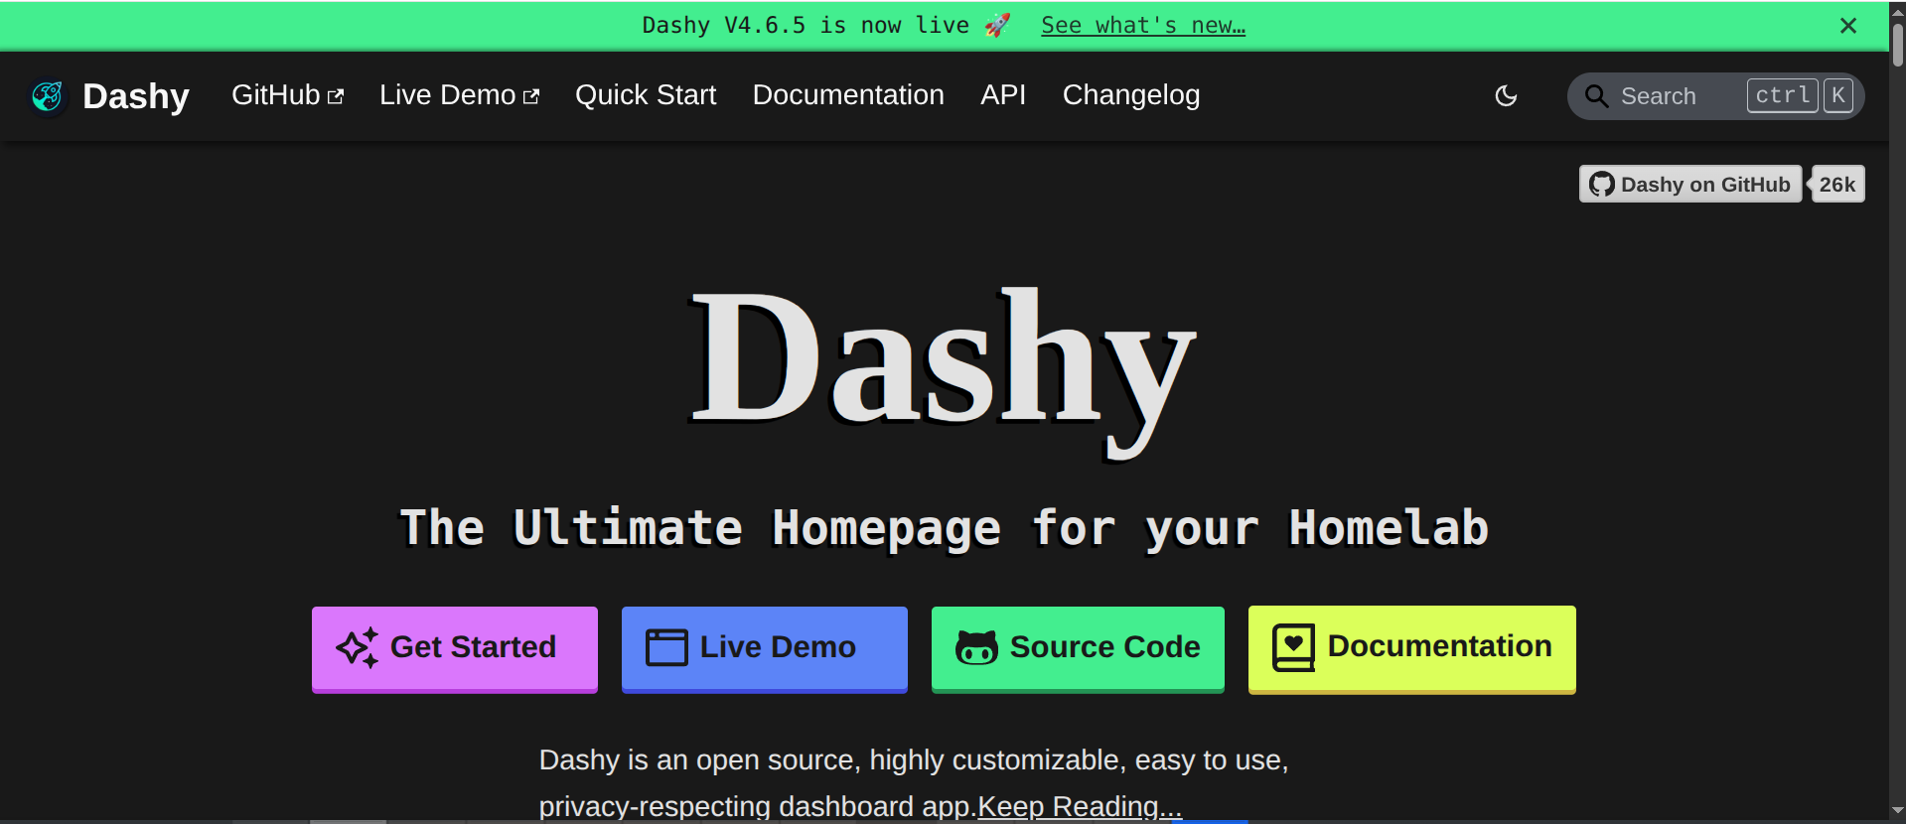The height and width of the screenshot is (824, 1906).
Task: Click the 26k star count badge
Action: point(1837,184)
